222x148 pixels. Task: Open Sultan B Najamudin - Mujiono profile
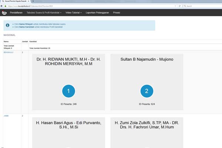(147, 59)
